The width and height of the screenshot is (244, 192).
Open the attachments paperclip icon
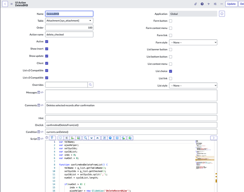click(195, 4)
